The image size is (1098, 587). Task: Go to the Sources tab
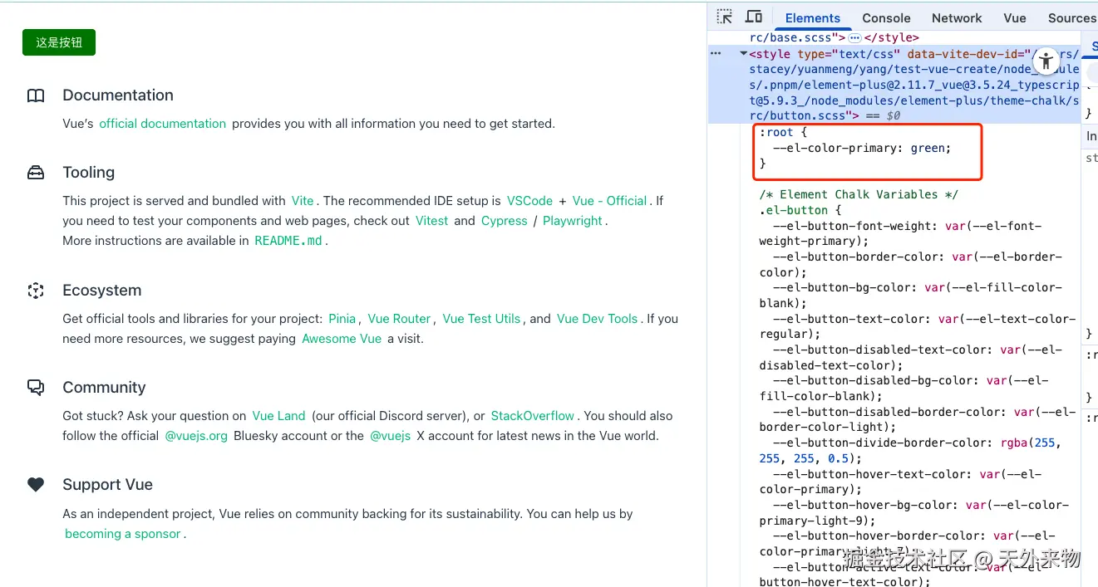tap(1071, 17)
